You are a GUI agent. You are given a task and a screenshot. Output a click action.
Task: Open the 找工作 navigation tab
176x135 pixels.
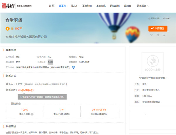[62, 6]
